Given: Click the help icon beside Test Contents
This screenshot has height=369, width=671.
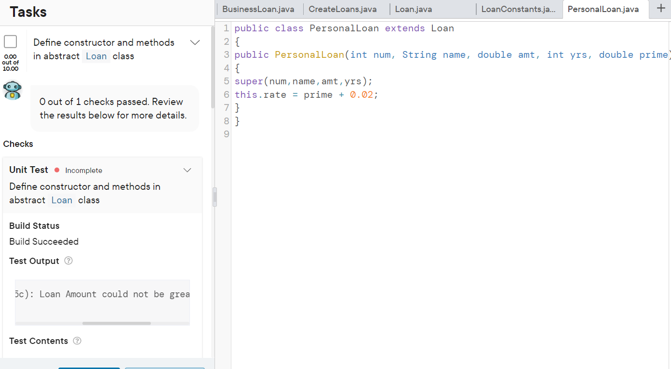Looking at the screenshot, I should coord(77,341).
